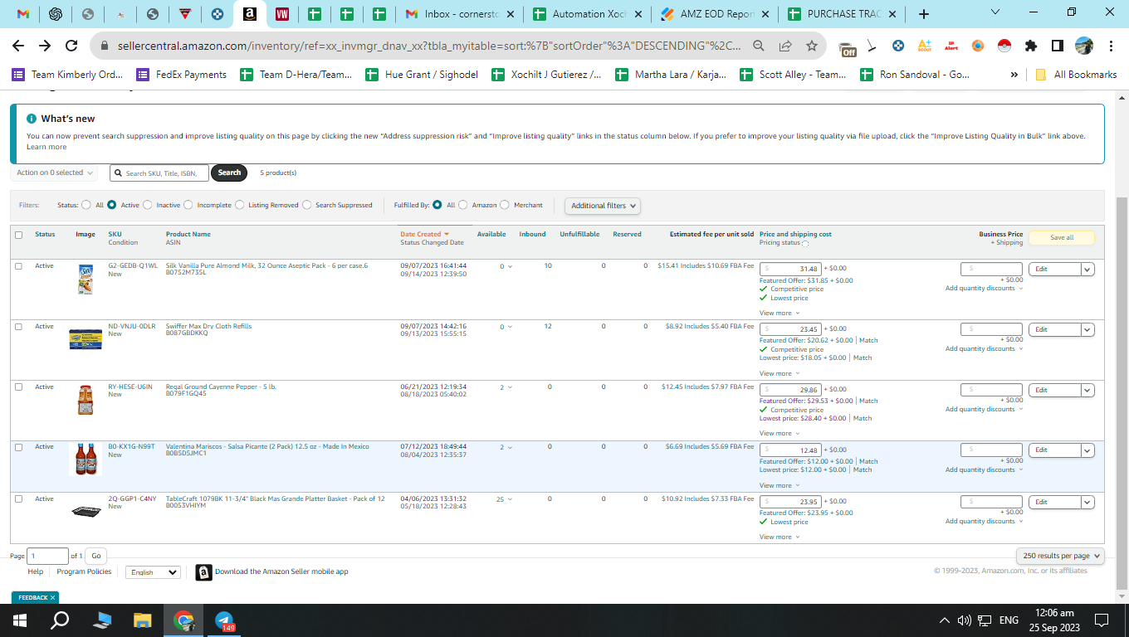Screen dimensions: 1129x637
Task: Switch to the PURCHASE TRAC tab
Action: coord(843,14)
